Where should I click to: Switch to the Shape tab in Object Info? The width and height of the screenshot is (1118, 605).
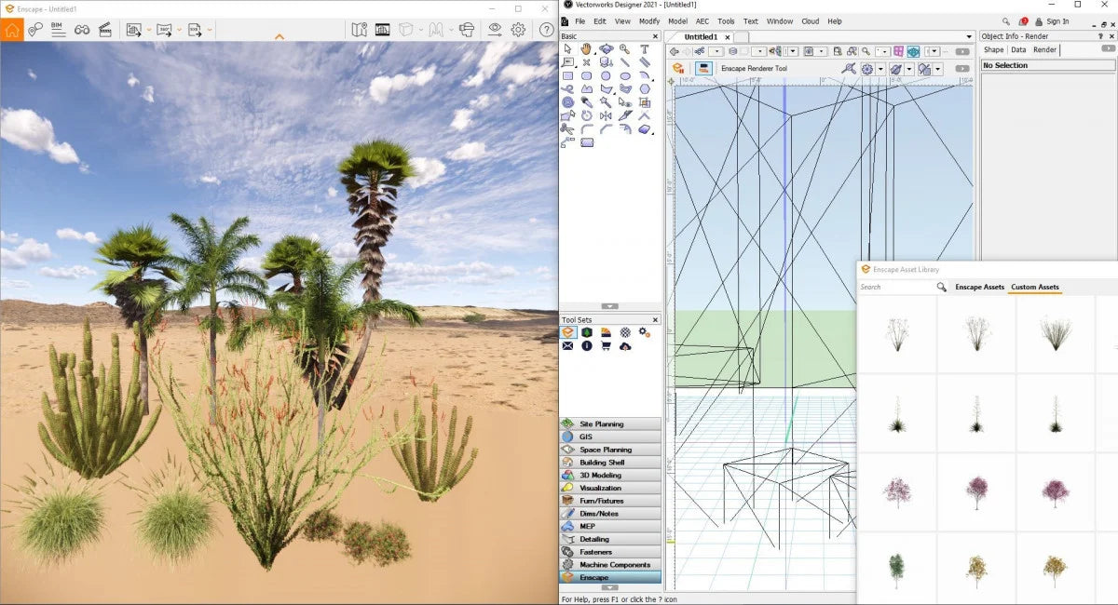tap(994, 50)
